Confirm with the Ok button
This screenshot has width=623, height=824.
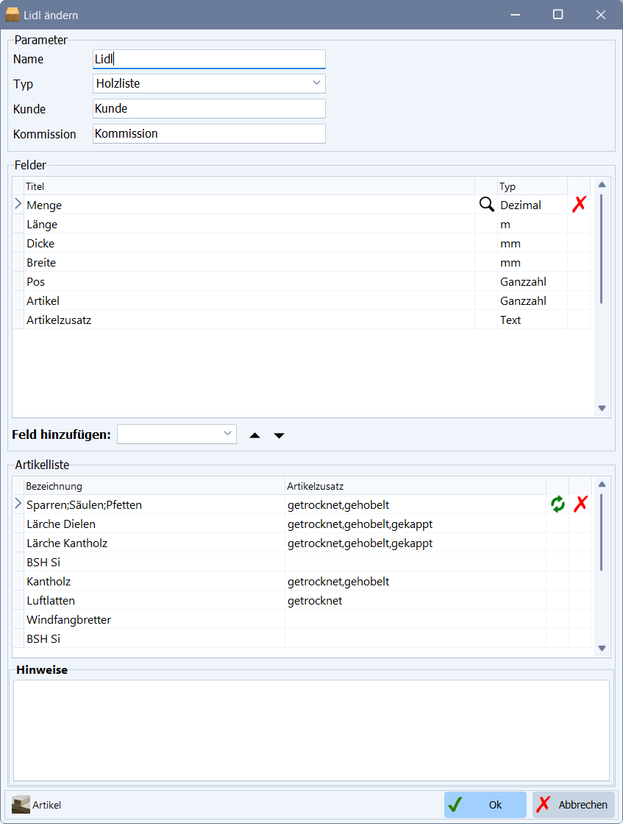coord(485,805)
